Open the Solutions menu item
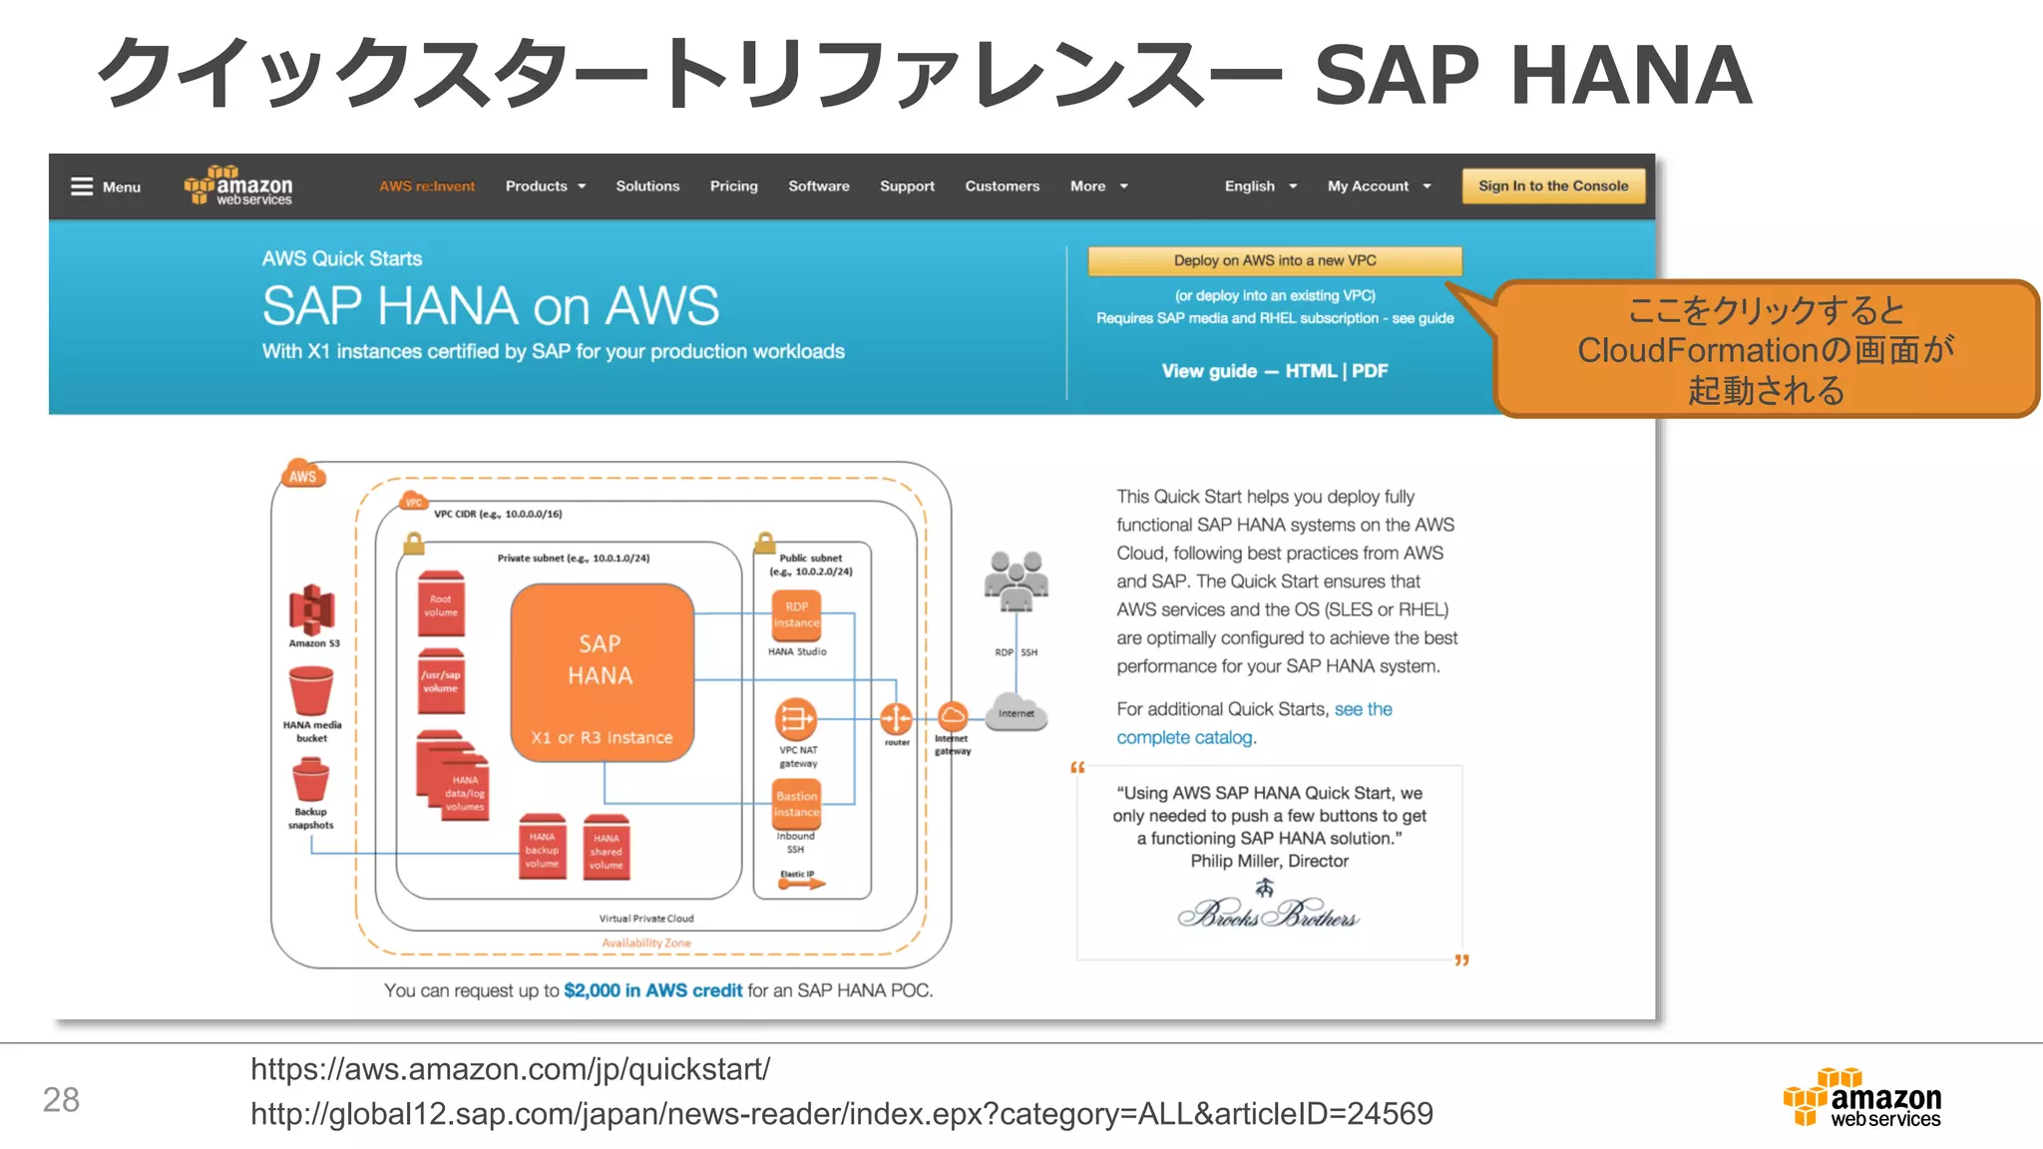 click(647, 187)
